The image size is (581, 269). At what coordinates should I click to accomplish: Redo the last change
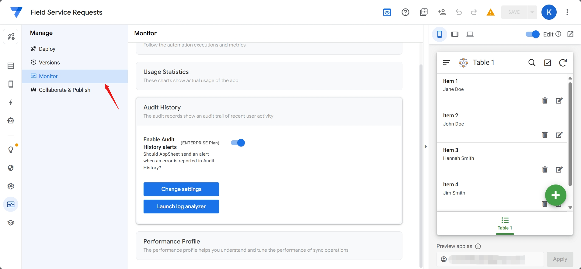tap(474, 12)
